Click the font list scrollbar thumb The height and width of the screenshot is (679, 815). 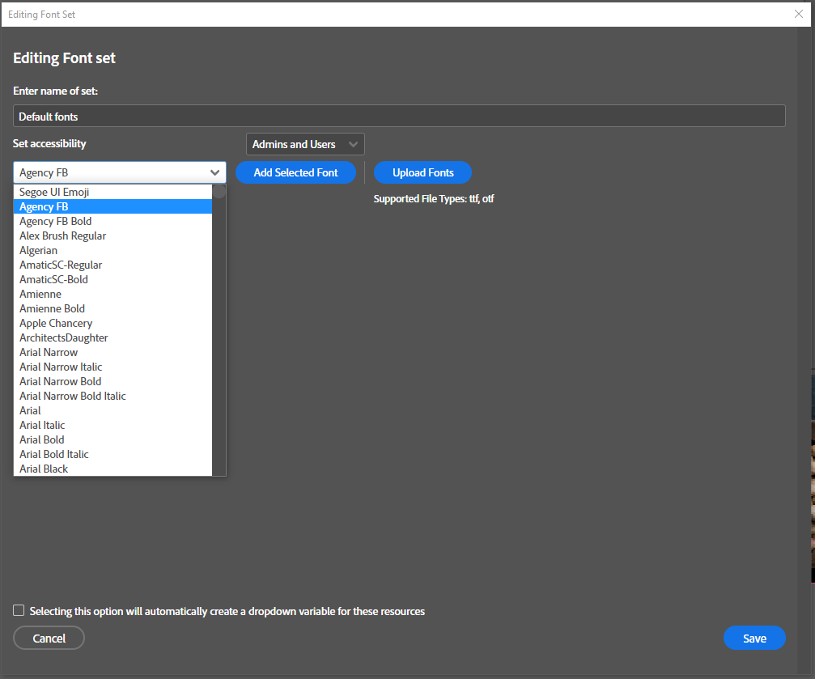[x=219, y=192]
